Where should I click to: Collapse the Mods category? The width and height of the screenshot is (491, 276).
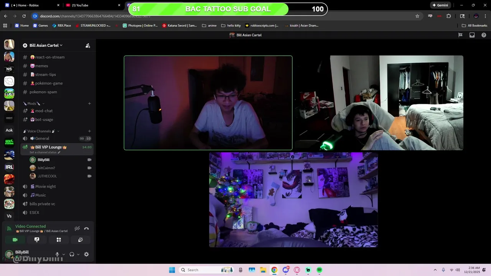point(34,103)
